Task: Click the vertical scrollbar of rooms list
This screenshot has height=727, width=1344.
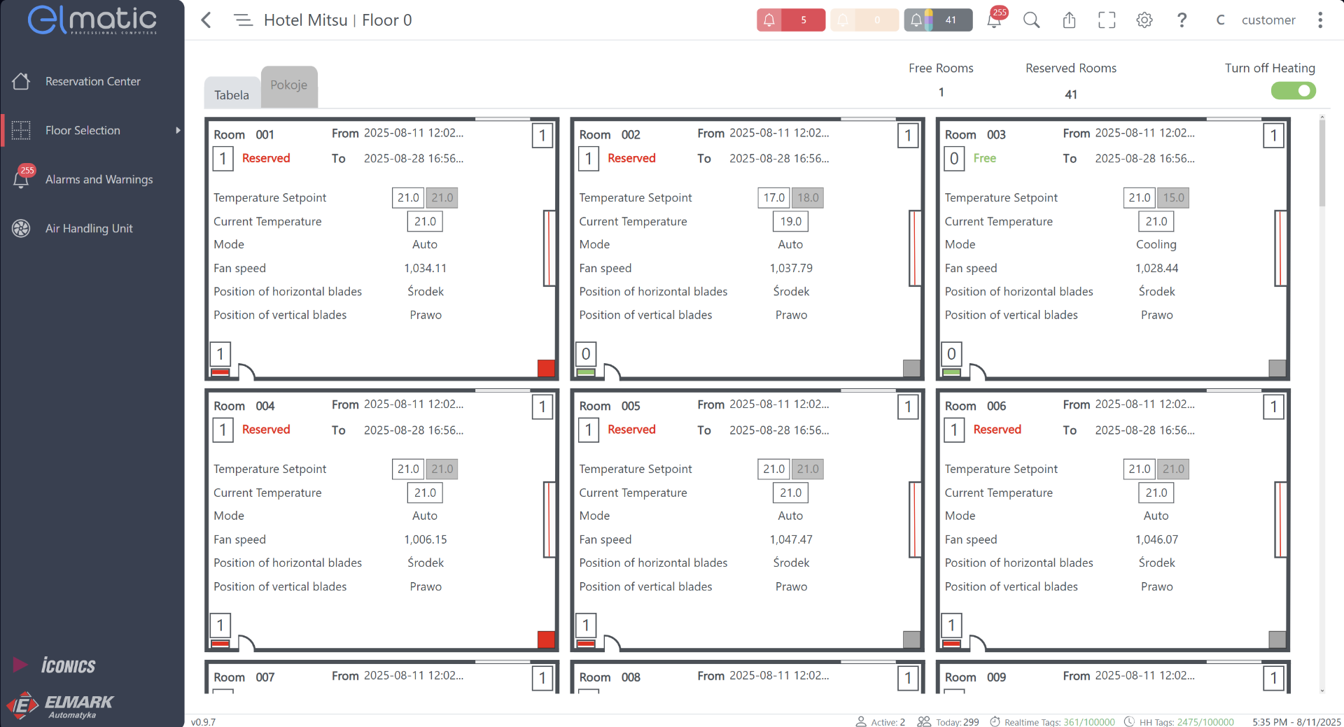Action: click(1322, 164)
